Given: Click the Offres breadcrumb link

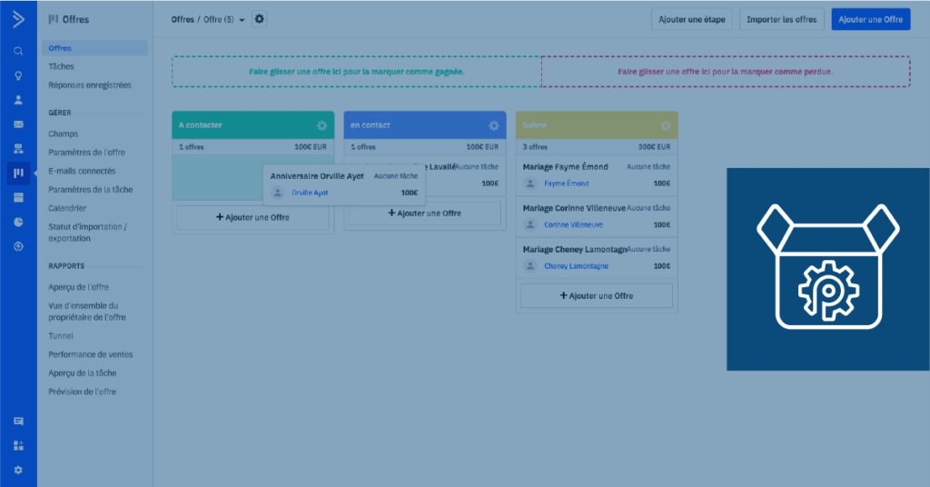Looking at the screenshot, I should point(183,20).
